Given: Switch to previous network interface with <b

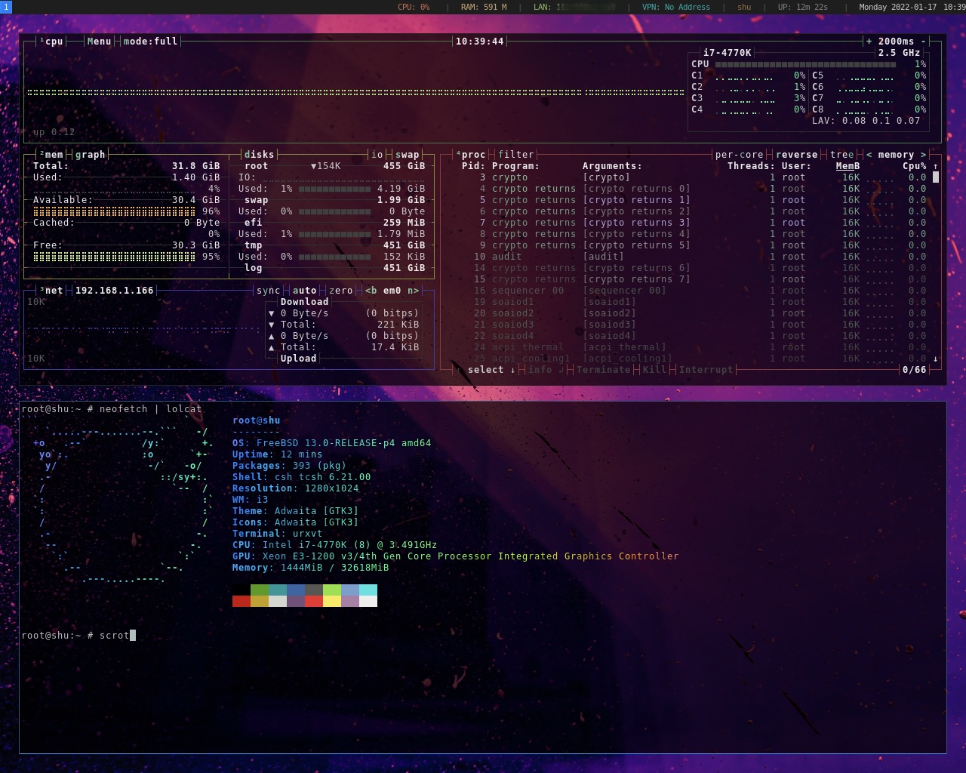Looking at the screenshot, I should [x=371, y=291].
